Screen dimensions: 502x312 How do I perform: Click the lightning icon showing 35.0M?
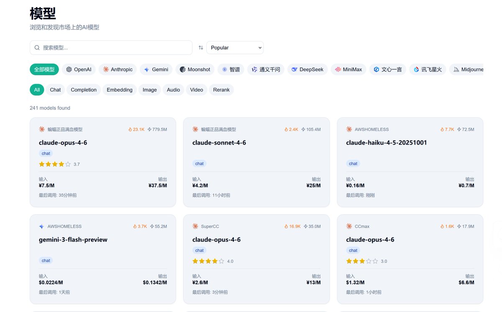[x=305, y=227]
